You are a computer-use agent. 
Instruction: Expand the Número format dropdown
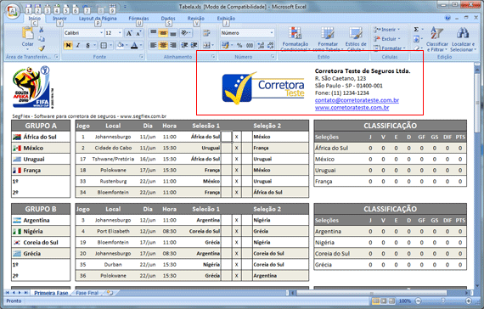(x=247, y=33)
